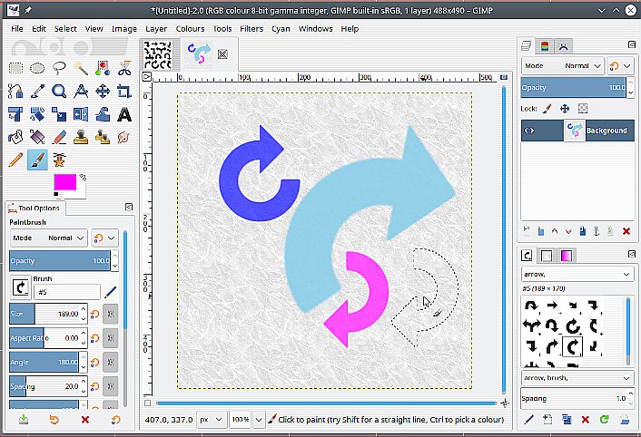Select the Select by Colour tool
The image size is (641, 437).
[x=103, y=68]
